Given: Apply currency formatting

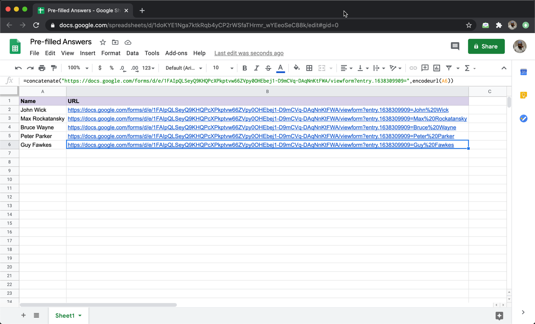Looking at the screenshot, I should point(99,68).
